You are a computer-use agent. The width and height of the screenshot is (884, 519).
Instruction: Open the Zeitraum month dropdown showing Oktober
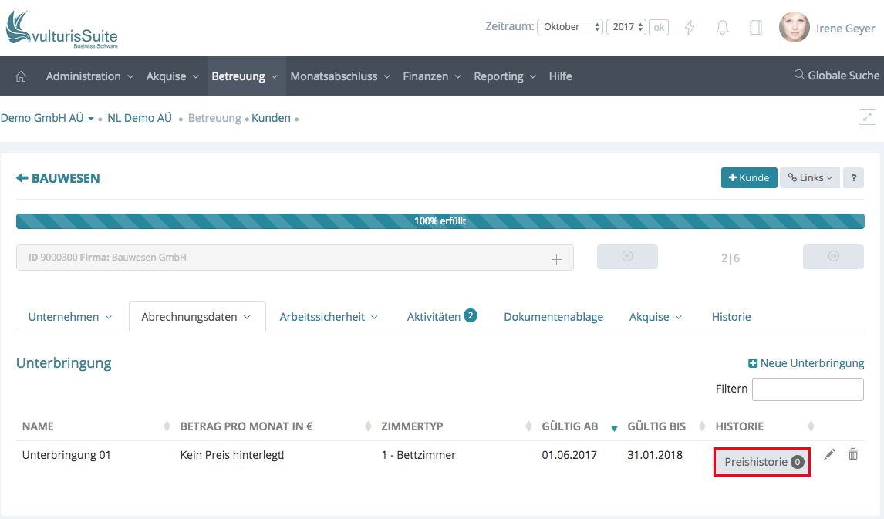pos(570,27)
